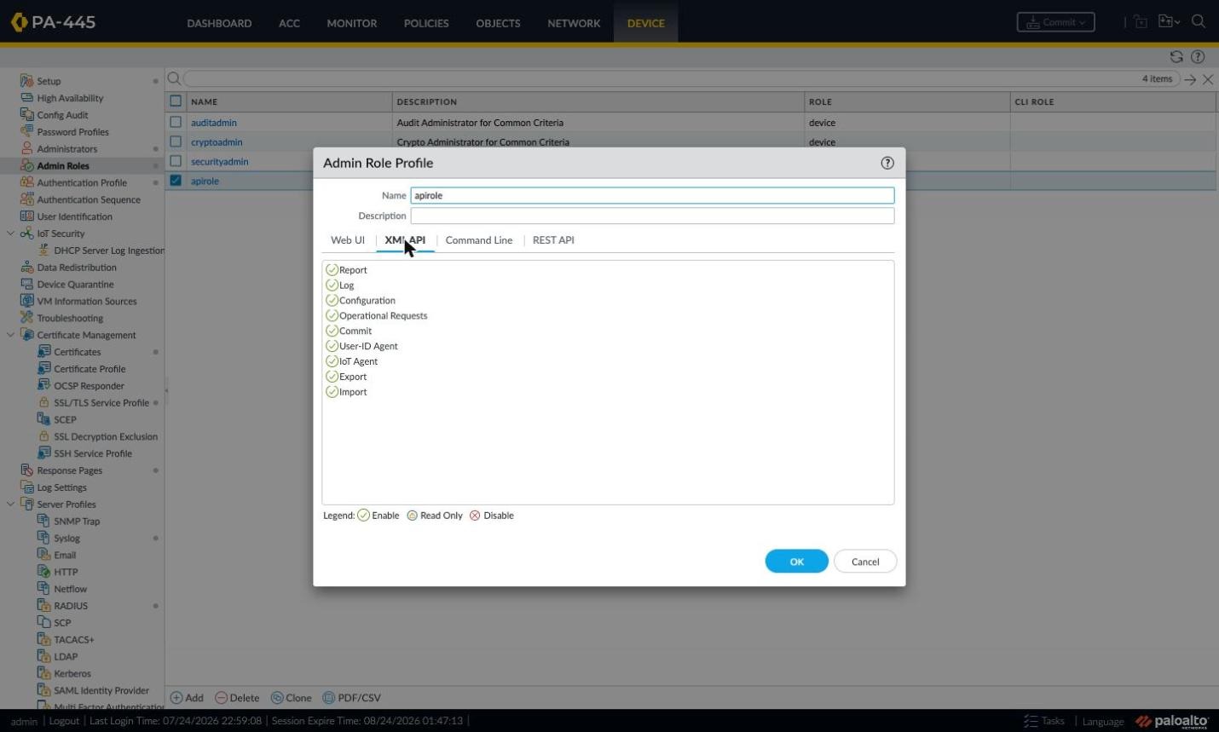
Task: Open Administrators in sidebar
Action: tap(66, 149)
